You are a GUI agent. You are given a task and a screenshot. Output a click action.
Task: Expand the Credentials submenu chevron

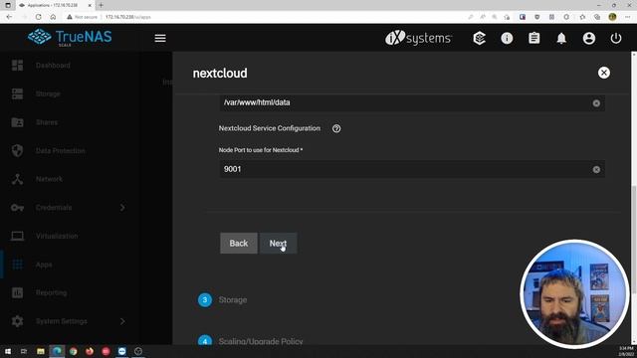tap(122, 208)
